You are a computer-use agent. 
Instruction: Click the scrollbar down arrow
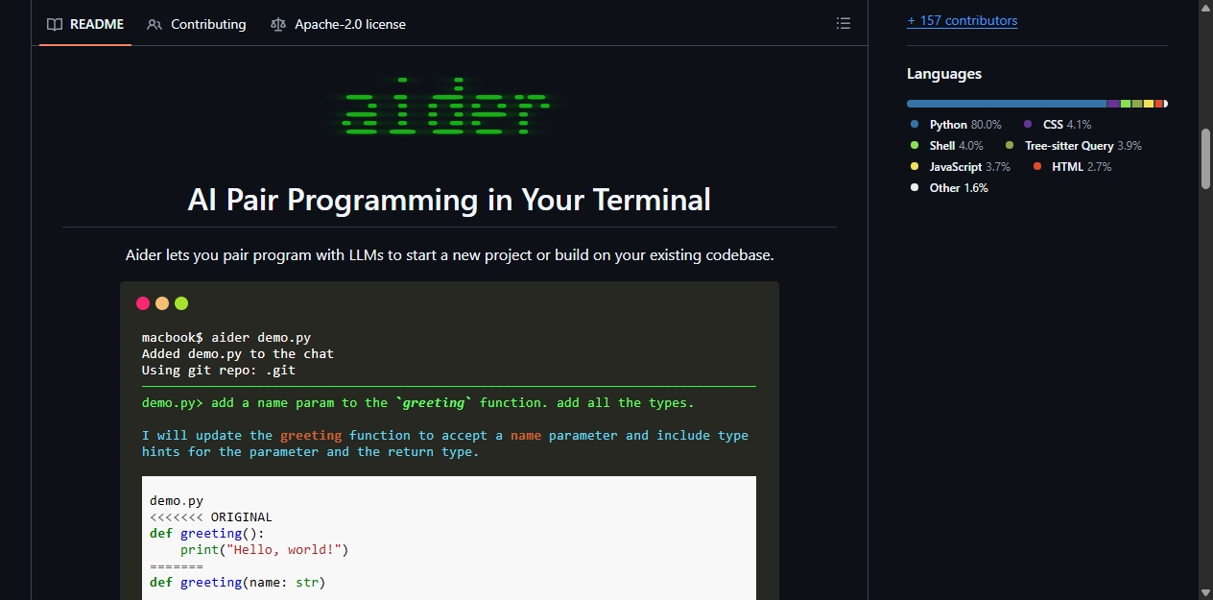pyautogui.click(x=1205, y=592)
